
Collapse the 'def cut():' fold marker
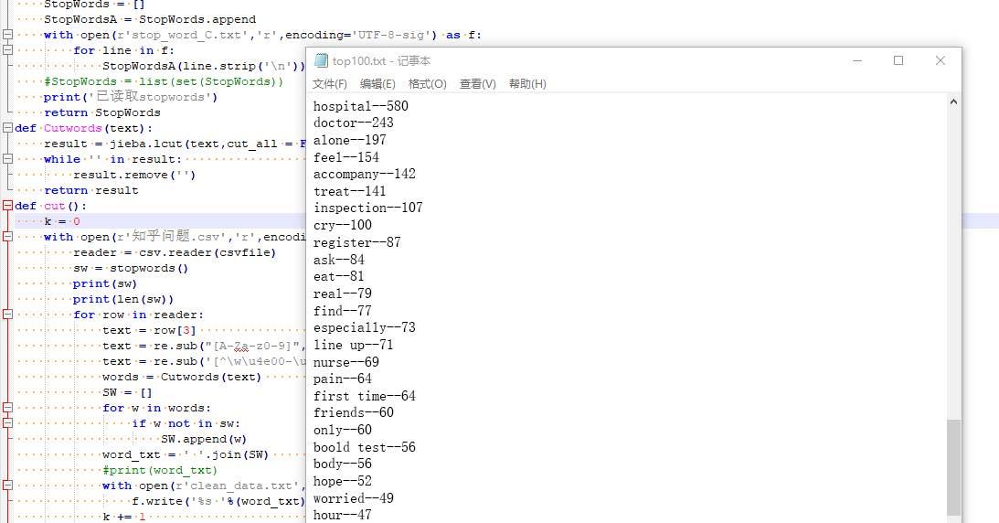click(x=7, y=205)
